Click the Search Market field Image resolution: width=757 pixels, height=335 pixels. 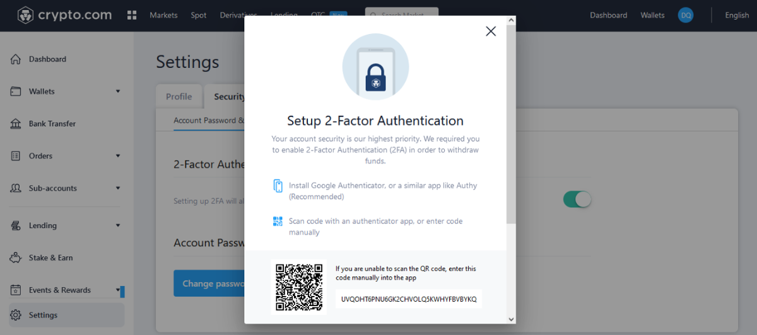[401, 15]
